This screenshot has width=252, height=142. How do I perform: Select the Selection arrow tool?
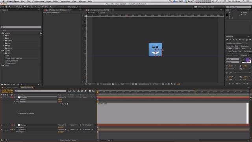point(3,7)
